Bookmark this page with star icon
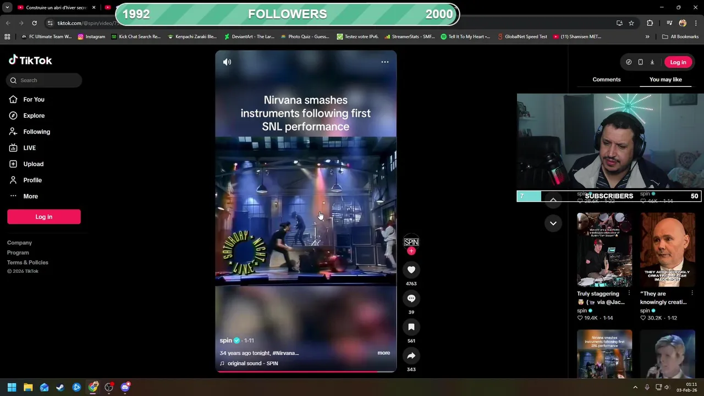This screenshot has width=704, height=396. pyautogui.click(x=631, y=23)
